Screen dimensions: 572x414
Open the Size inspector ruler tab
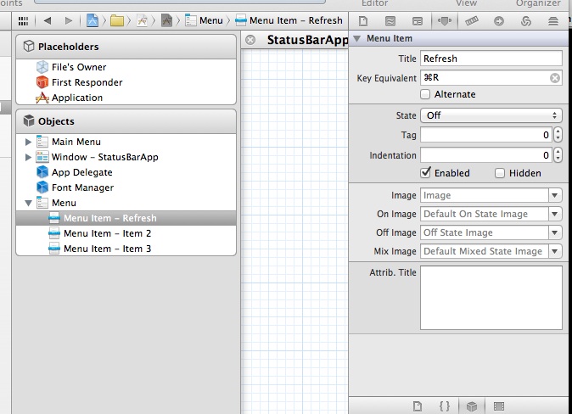(472, 21)
